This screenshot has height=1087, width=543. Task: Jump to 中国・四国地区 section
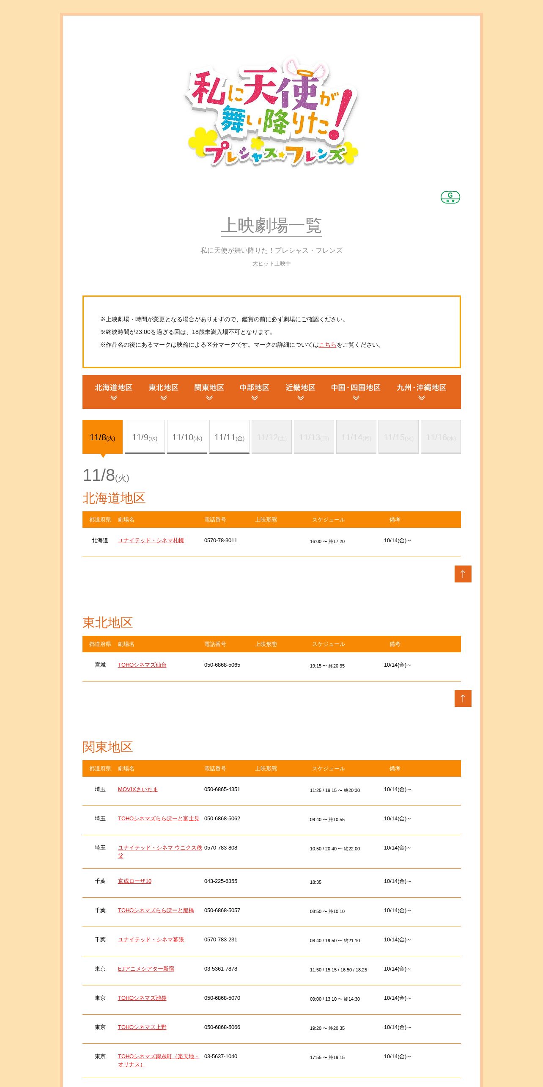[x=356, y=392]
